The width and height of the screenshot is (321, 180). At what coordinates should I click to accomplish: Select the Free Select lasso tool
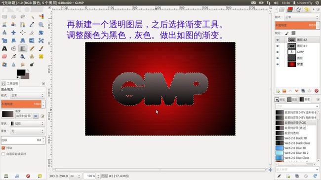[23, 17]
